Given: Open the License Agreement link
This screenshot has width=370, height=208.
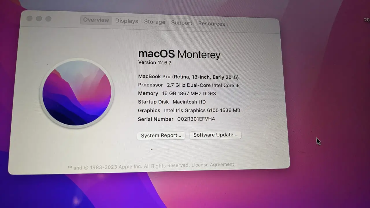Looking at the screenshot, I should tap(213, 165).
